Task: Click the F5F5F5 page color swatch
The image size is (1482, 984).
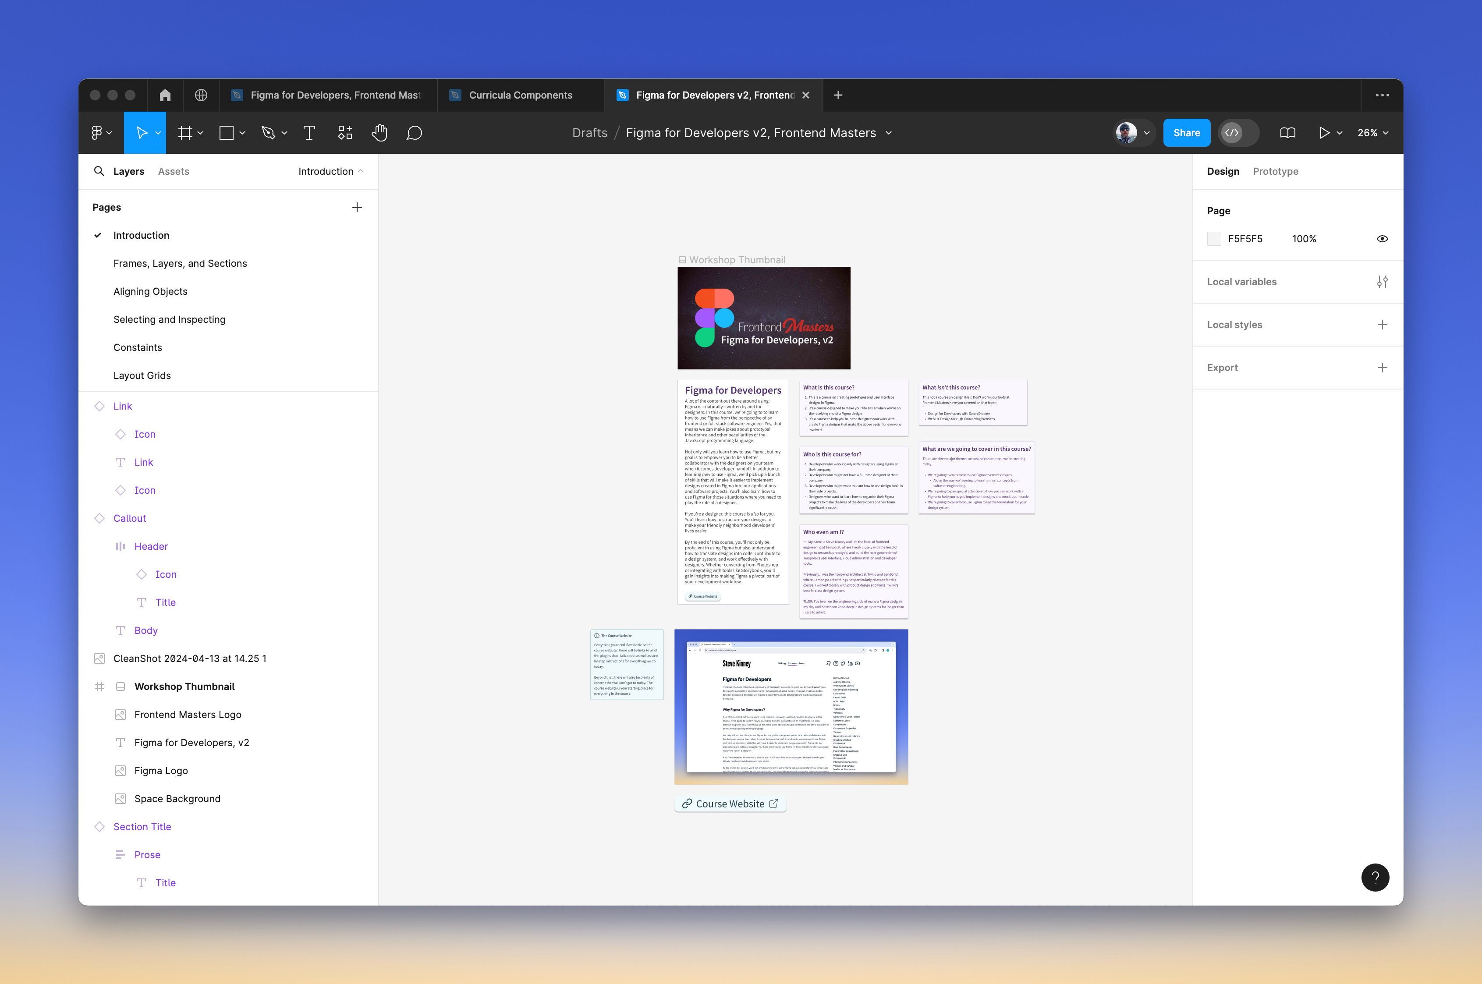Action: [1215, 238]
